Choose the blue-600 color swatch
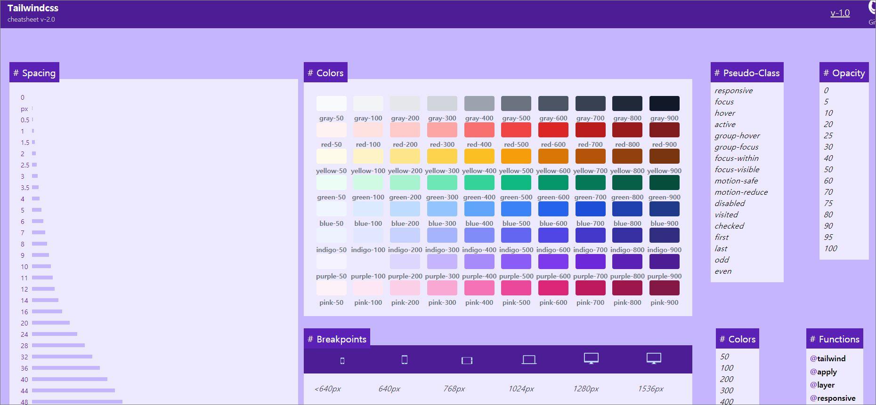Viewport: 876px width, 405px height. coord(553,209)
